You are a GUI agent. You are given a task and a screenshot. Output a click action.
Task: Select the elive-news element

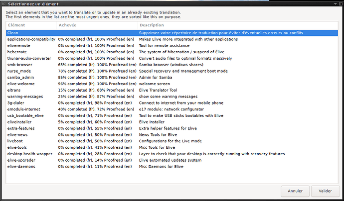point(17,135)
